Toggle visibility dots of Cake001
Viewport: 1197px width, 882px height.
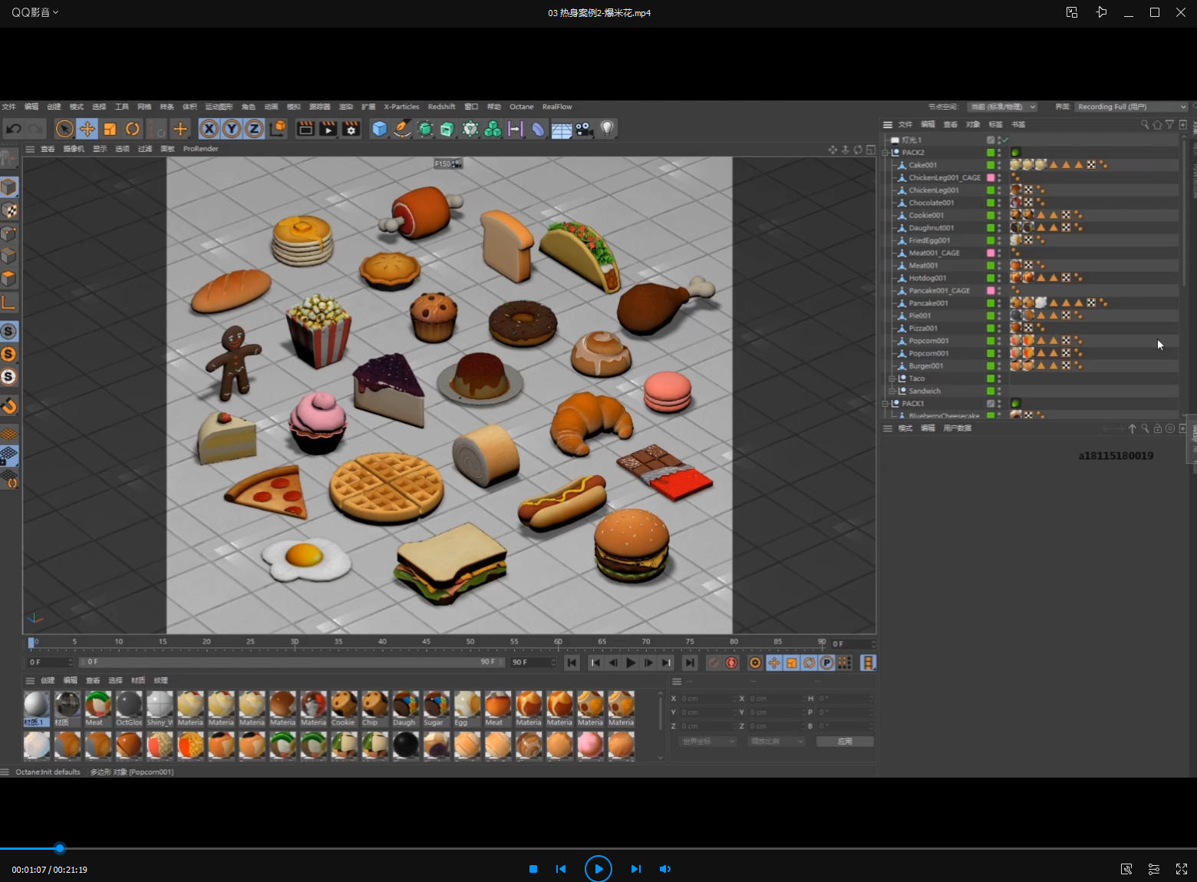click(x=999, y=165)
